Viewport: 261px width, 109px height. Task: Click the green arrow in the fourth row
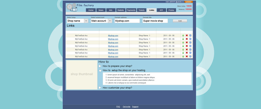point(183,46)
